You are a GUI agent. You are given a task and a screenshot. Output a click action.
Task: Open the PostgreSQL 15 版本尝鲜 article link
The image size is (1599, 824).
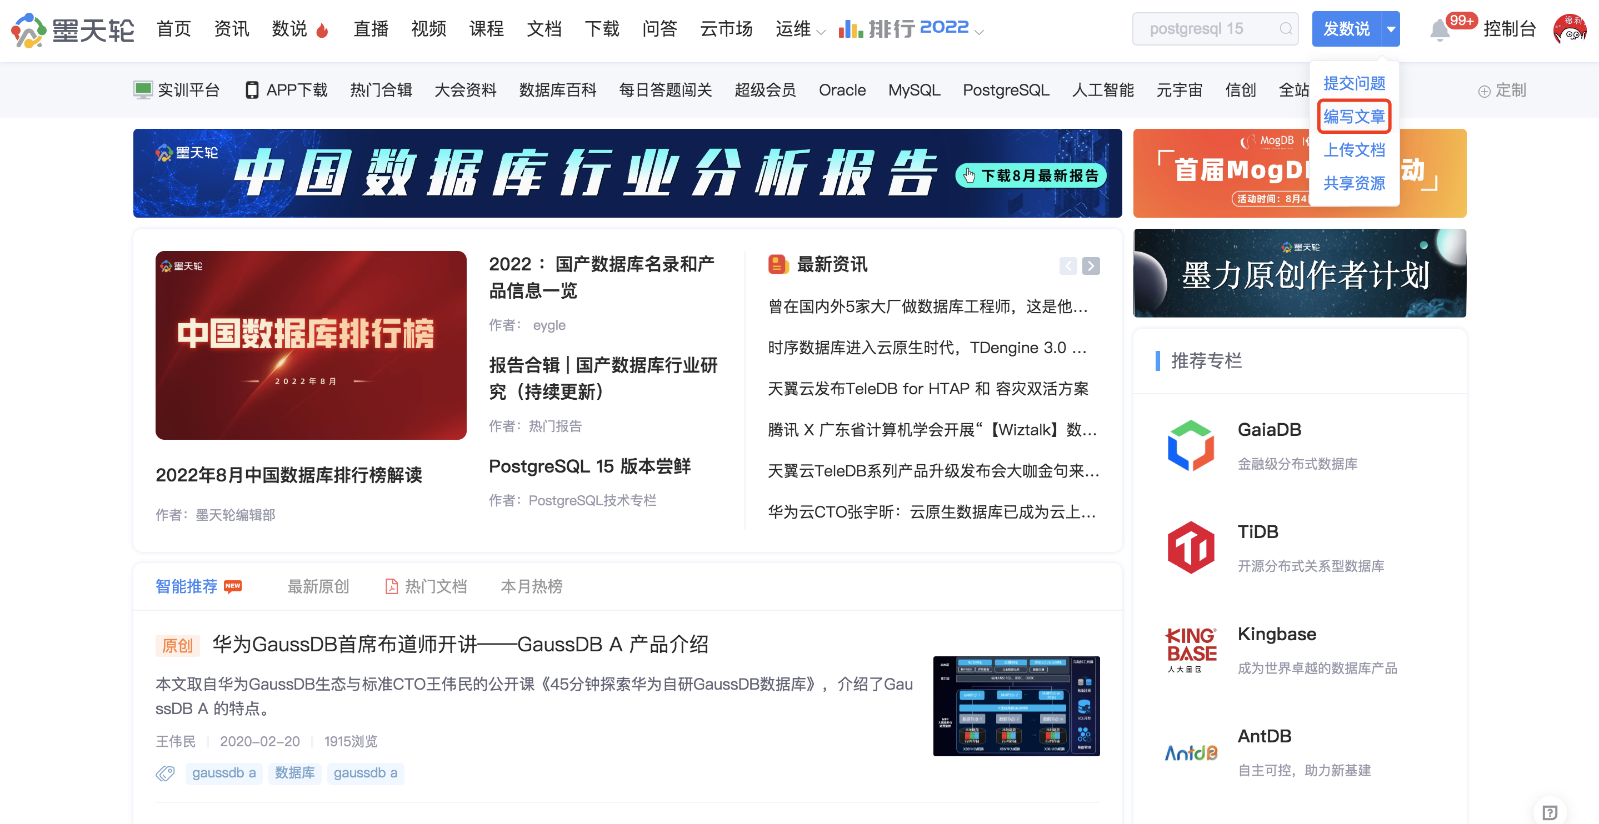click(589, 466)
